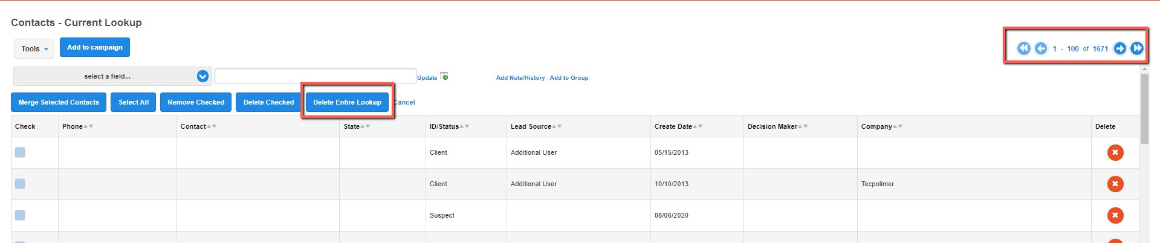Go to previous page of results
The width and height of the screenshot is (1160, 243).
point(1041,48)
